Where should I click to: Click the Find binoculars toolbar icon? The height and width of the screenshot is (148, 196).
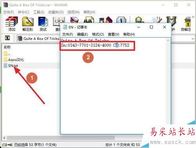[x=89, y=20]
